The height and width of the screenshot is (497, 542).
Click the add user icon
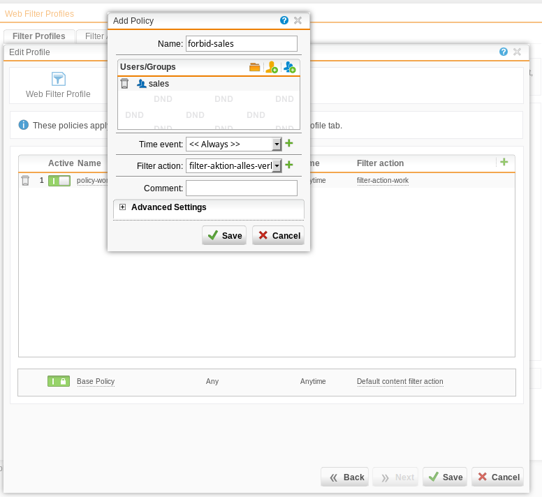click(x=272, y=67)
